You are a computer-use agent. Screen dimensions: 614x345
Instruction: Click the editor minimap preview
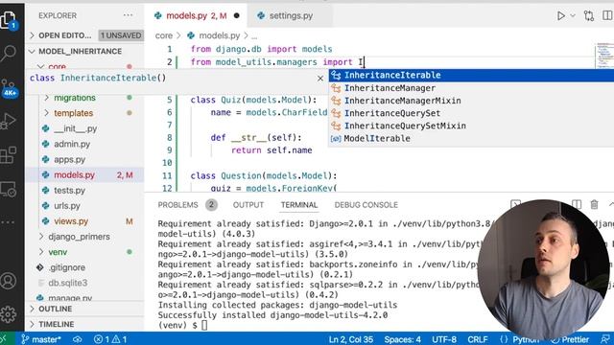click(604, 56)
